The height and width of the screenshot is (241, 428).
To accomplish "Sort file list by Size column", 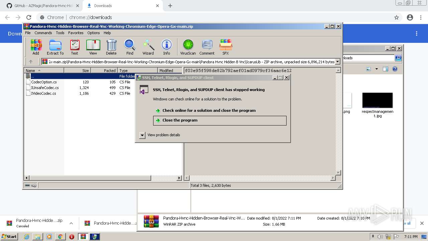I will [x=77, y=70].
